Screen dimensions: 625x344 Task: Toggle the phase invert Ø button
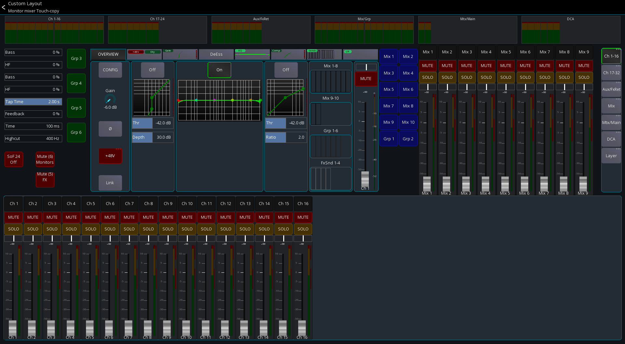110,129
